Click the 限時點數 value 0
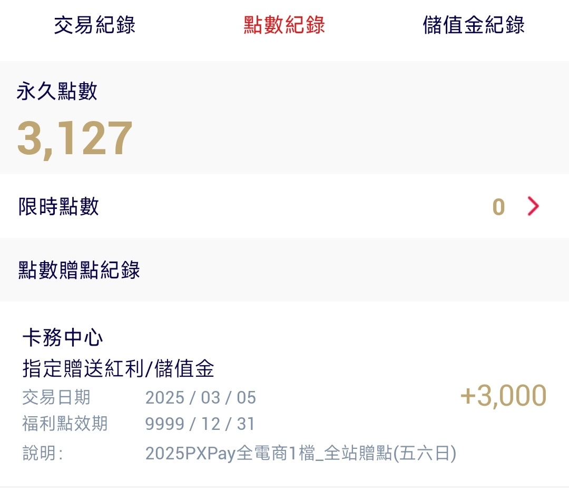The image size is (569, 492). click(x=498, y=207)
